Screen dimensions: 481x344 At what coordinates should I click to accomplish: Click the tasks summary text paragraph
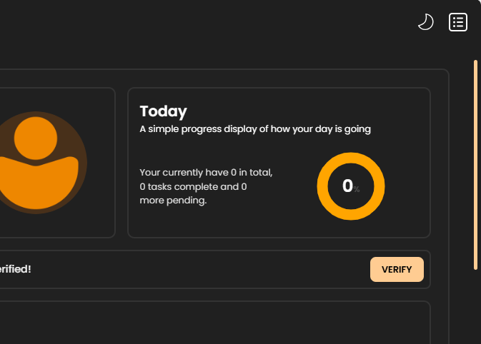tap(206, 186)
